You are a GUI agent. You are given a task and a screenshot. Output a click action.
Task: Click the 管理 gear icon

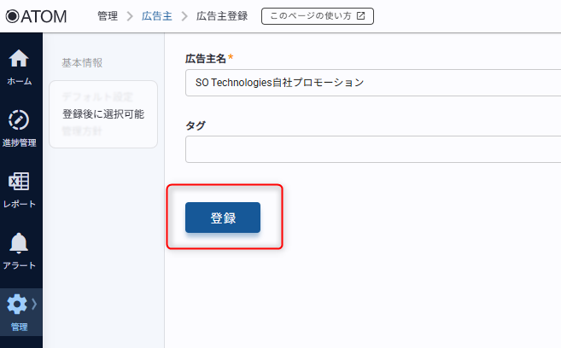click(17, 304)
